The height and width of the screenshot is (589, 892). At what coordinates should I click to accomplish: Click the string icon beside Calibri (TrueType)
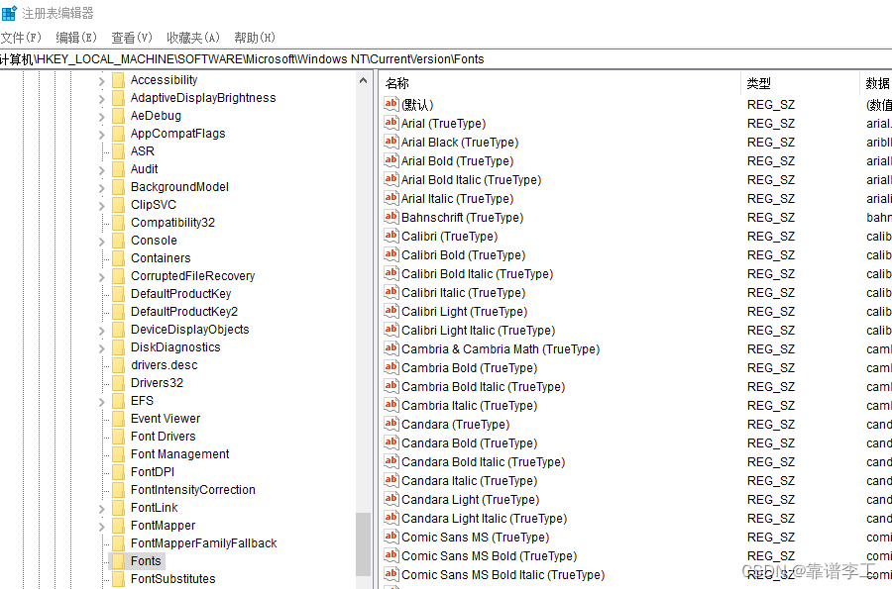(390, 236)
